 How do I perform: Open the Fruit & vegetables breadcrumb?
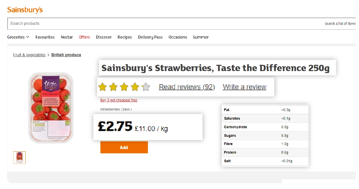point(29,55)
